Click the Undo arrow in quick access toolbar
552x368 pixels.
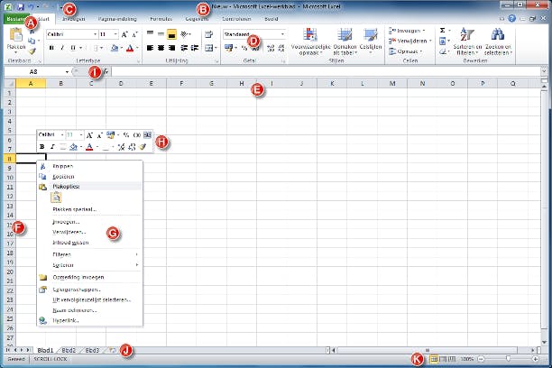tap(31, 6)
